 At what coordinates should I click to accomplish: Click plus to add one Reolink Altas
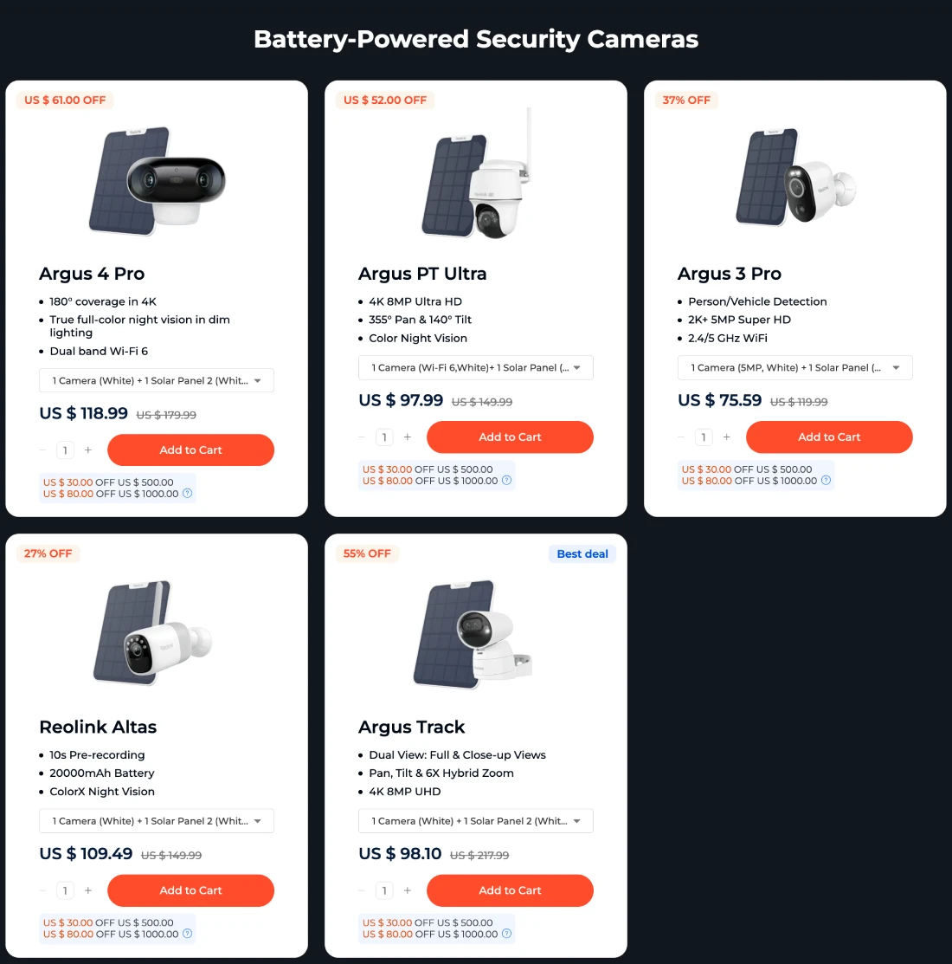coord(88,890)
